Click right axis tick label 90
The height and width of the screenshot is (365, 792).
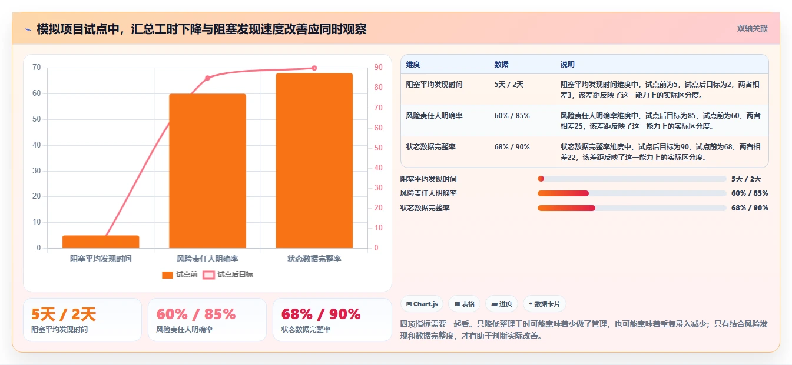click(x=378, y=68)
